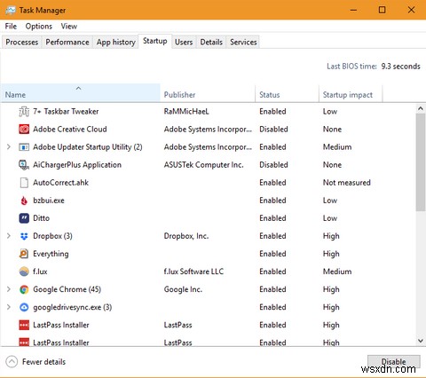Select the f.lux entry name
This screenshot has height=378, width=426.
40,272
